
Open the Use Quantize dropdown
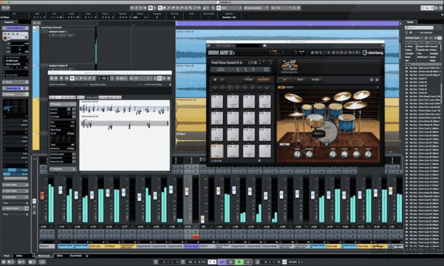point(256,8)
